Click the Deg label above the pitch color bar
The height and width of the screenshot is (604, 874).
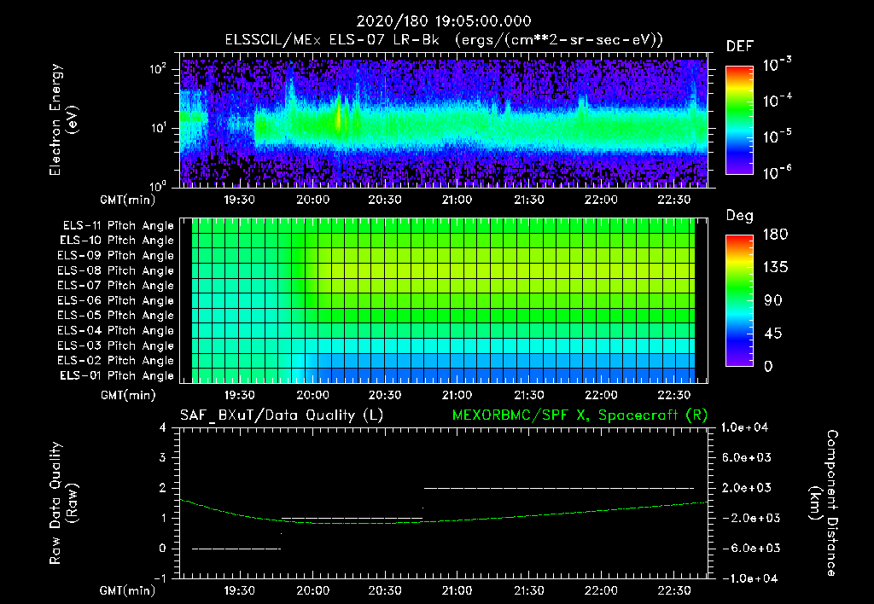coord(740,216)
